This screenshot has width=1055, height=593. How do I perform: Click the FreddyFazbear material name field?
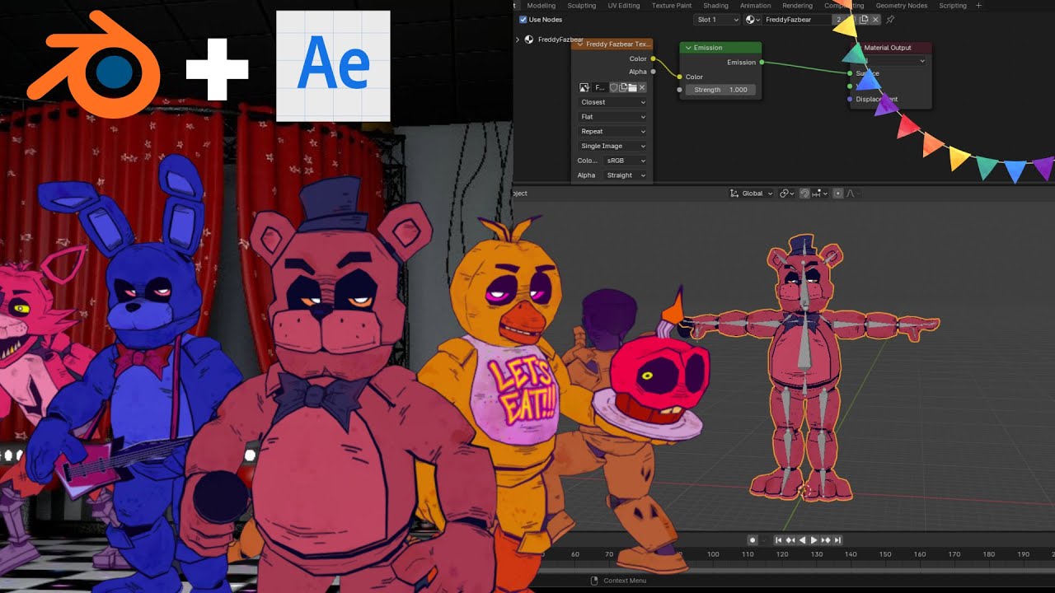[x=796, y=20]
